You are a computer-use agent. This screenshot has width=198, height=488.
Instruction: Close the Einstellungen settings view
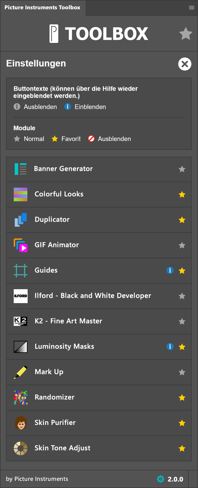click(x=185, y=64)
